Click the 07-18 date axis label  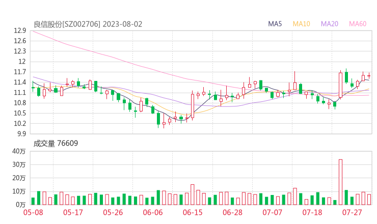tap(312, 212)
